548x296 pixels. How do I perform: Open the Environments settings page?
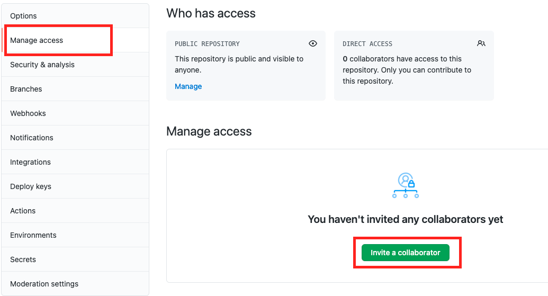pos(75,235)
